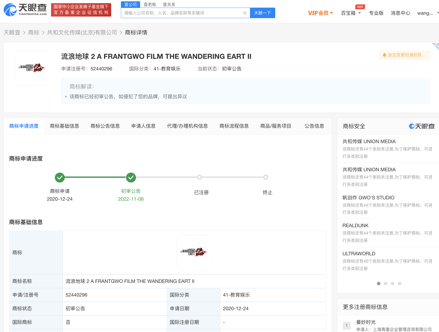This screenshot has height=332, width=439.
Task: Switch to the 查关系 search tab
Action: tap(169, 4)
